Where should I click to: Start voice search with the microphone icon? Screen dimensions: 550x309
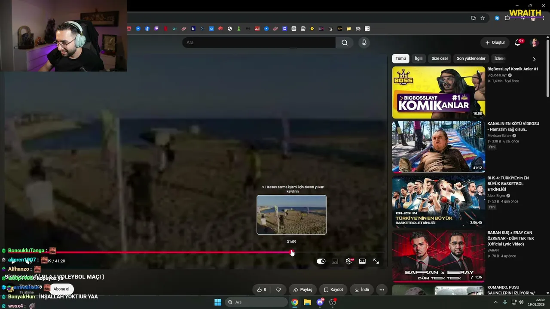coord(364,42)
